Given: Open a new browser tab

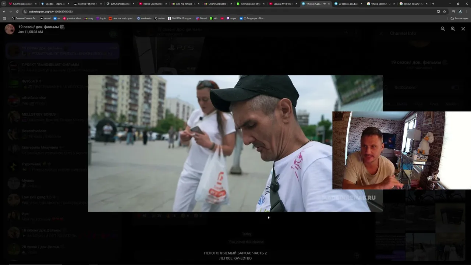Looking at the screenshot, I should coord(433,4).
